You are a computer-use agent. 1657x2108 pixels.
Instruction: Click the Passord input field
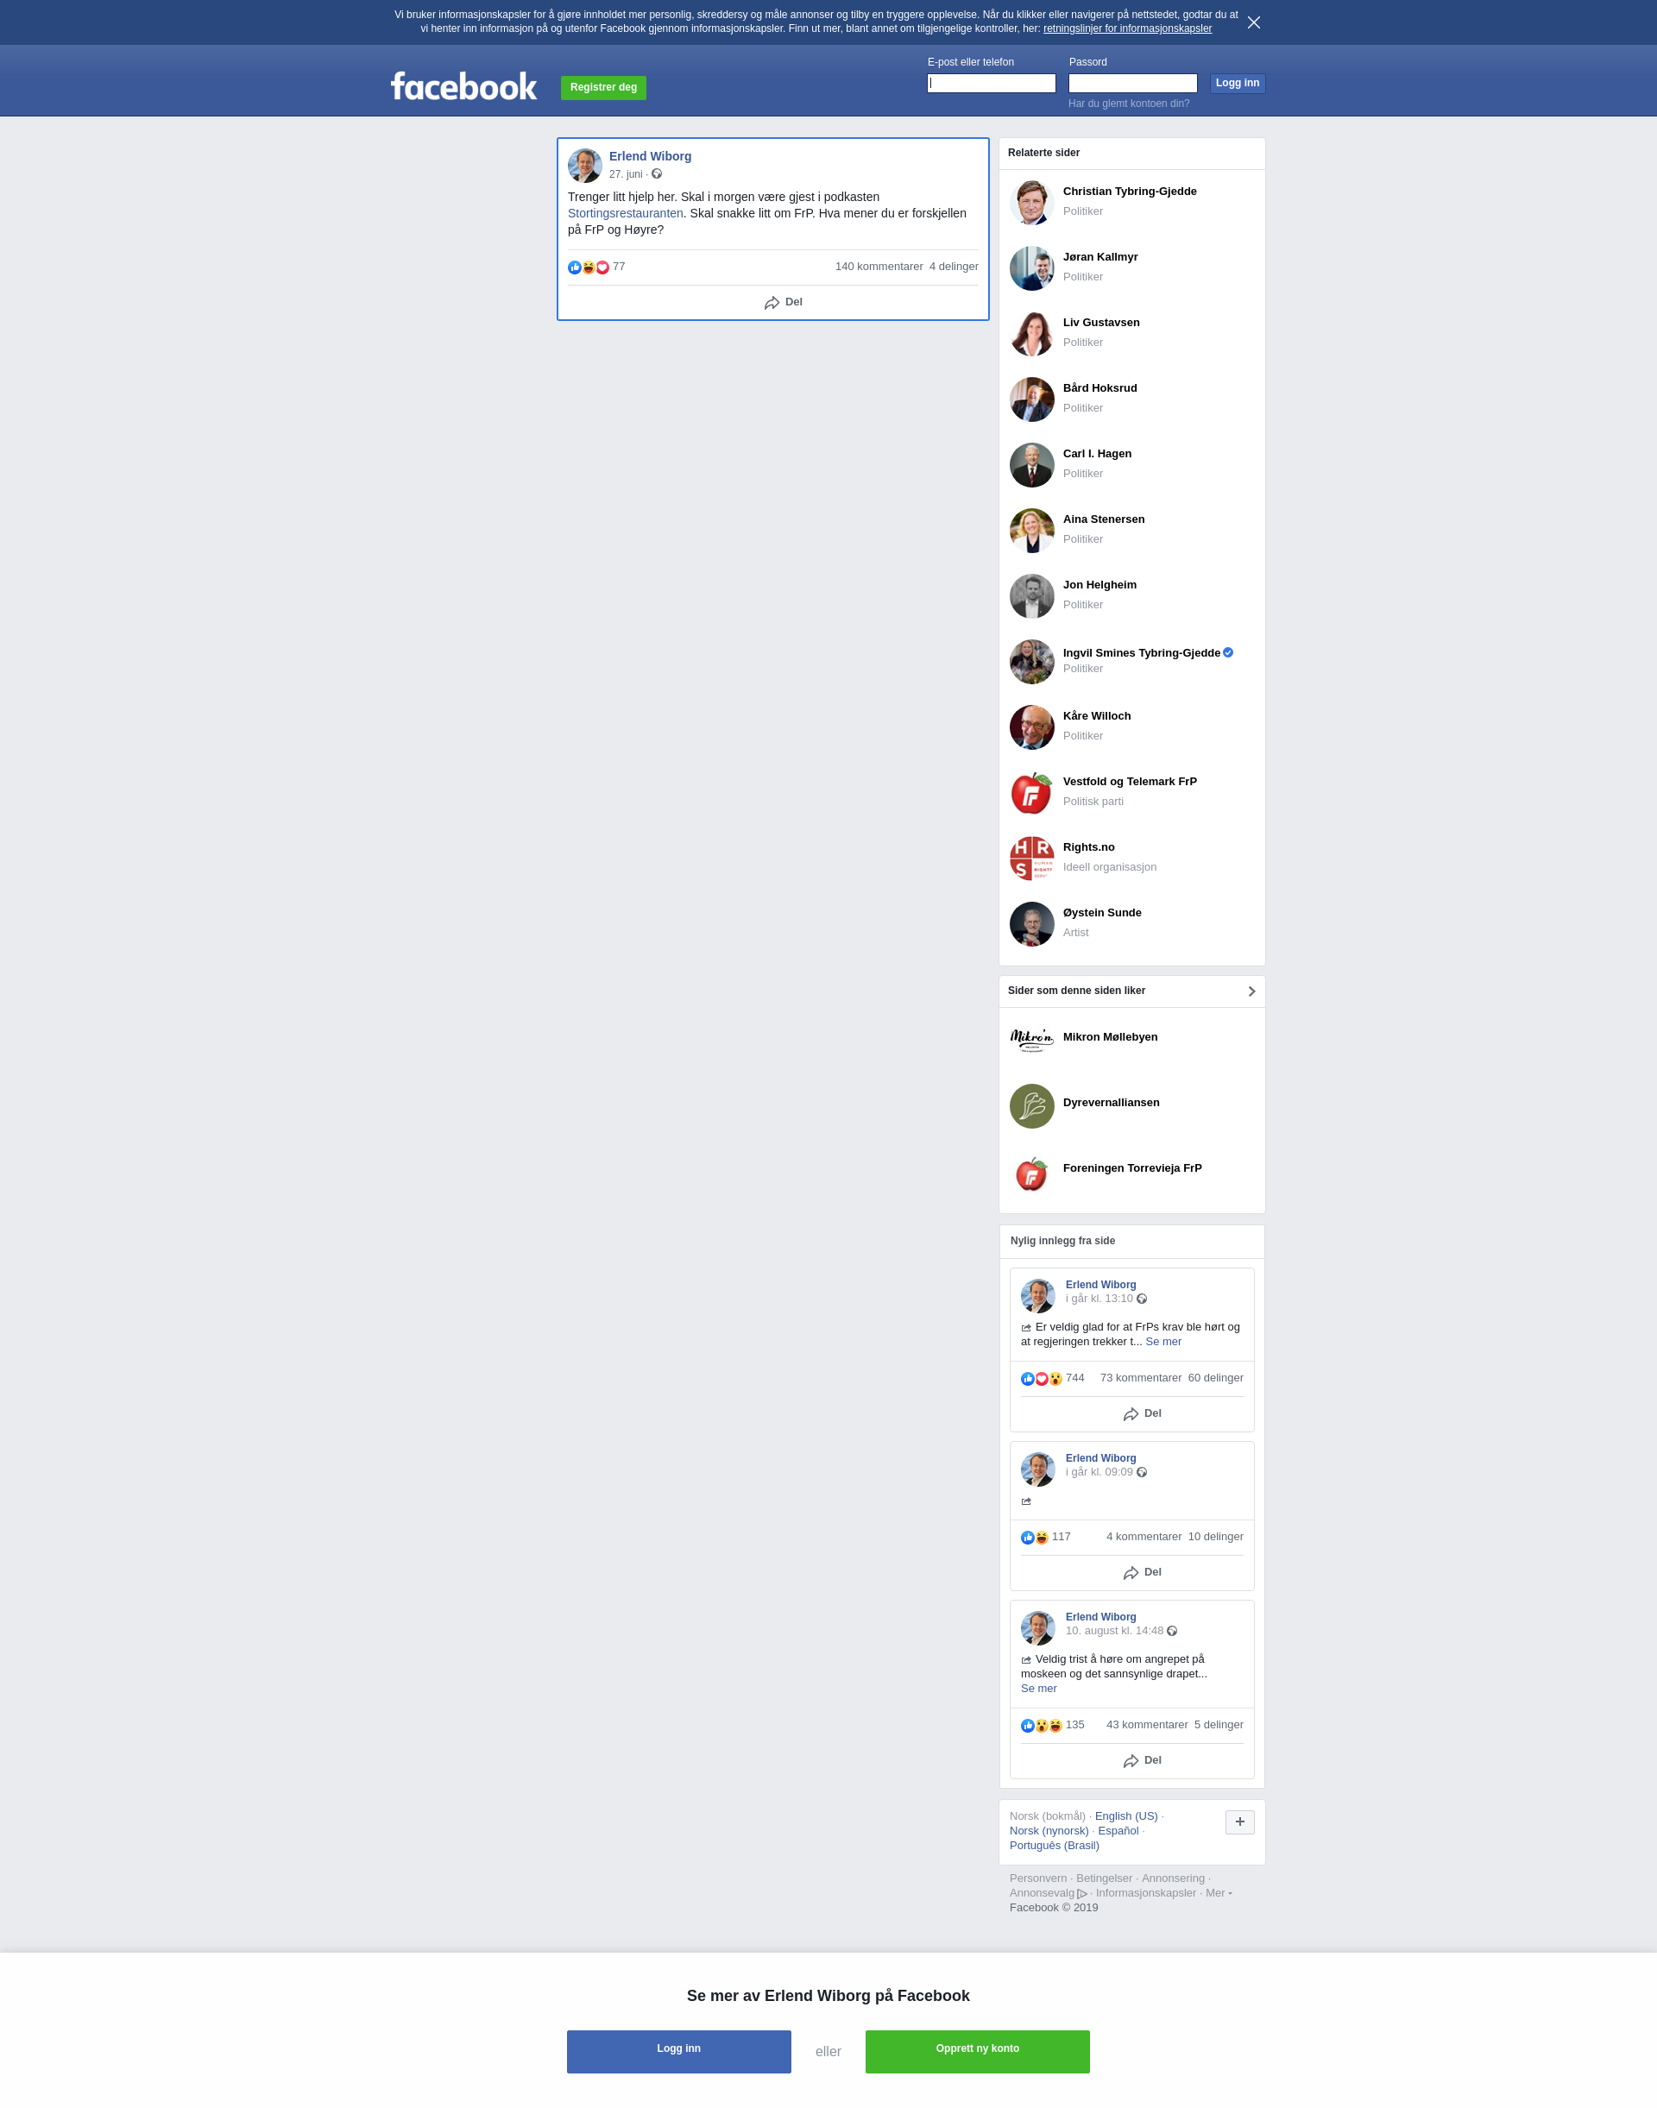[1132, 84]
